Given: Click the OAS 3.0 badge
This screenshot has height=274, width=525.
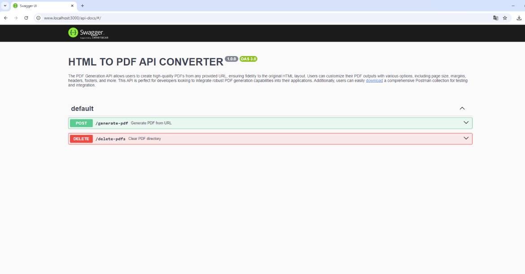Looking at the screenshot, I should coord(249,59).
